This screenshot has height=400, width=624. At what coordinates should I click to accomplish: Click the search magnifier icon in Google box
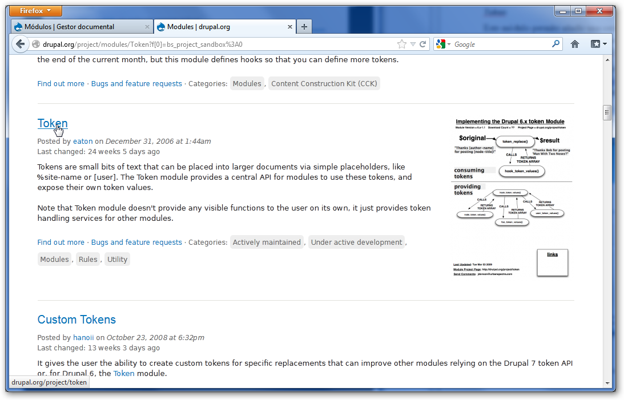tap(555, 44)
